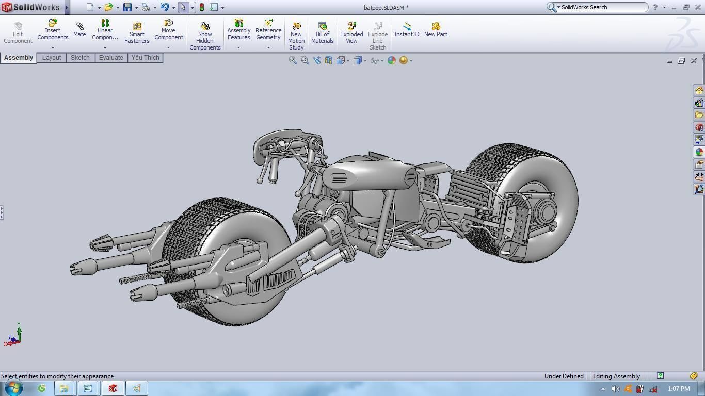Screen dimensions: 705x396
Task: Open the Windows Start menu
Action: pos(13,388)
